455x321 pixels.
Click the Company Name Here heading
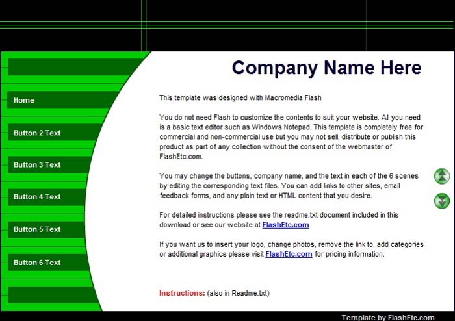pos(326,68)
